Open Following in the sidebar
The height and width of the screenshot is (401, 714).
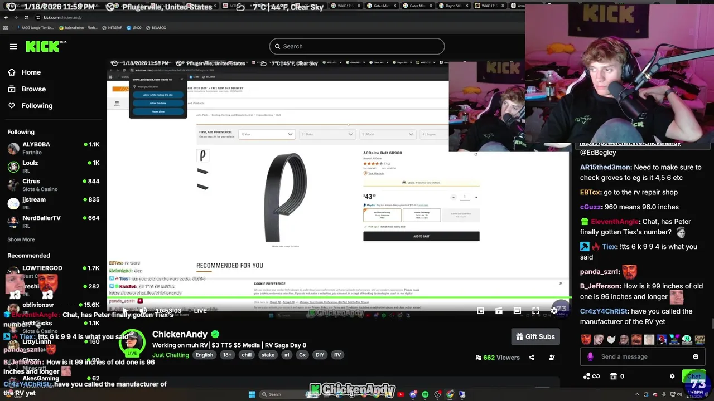pos(37,106)
